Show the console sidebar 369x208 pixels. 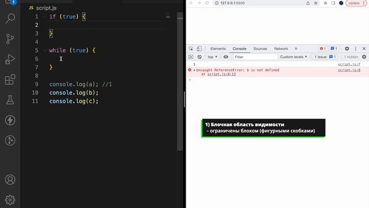(x=191, y=57)
